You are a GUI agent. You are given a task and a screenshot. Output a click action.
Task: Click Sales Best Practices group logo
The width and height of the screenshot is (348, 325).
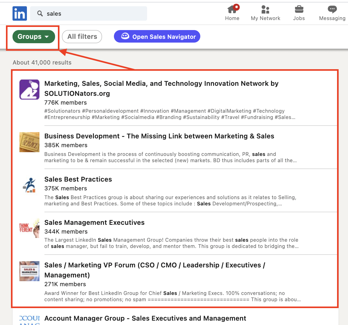point(29,185)
